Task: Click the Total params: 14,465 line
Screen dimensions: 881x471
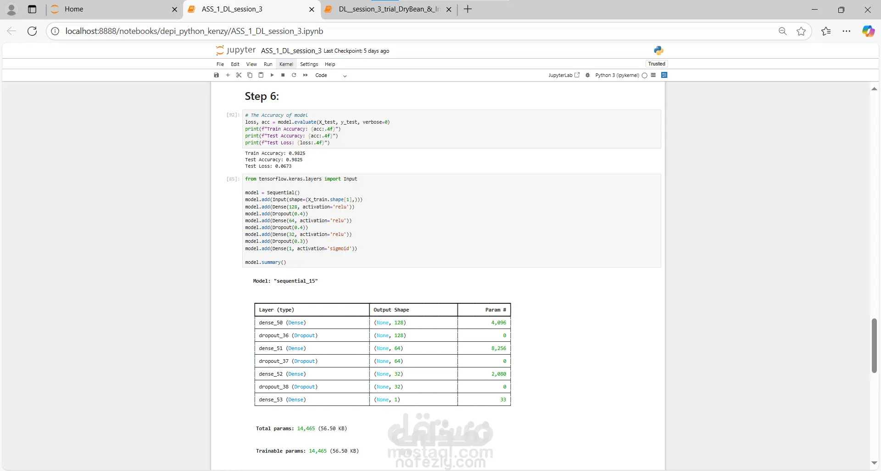Action: tap(301, 429)
